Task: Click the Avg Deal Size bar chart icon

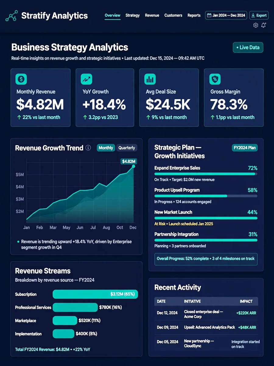Action: [150, 79]
